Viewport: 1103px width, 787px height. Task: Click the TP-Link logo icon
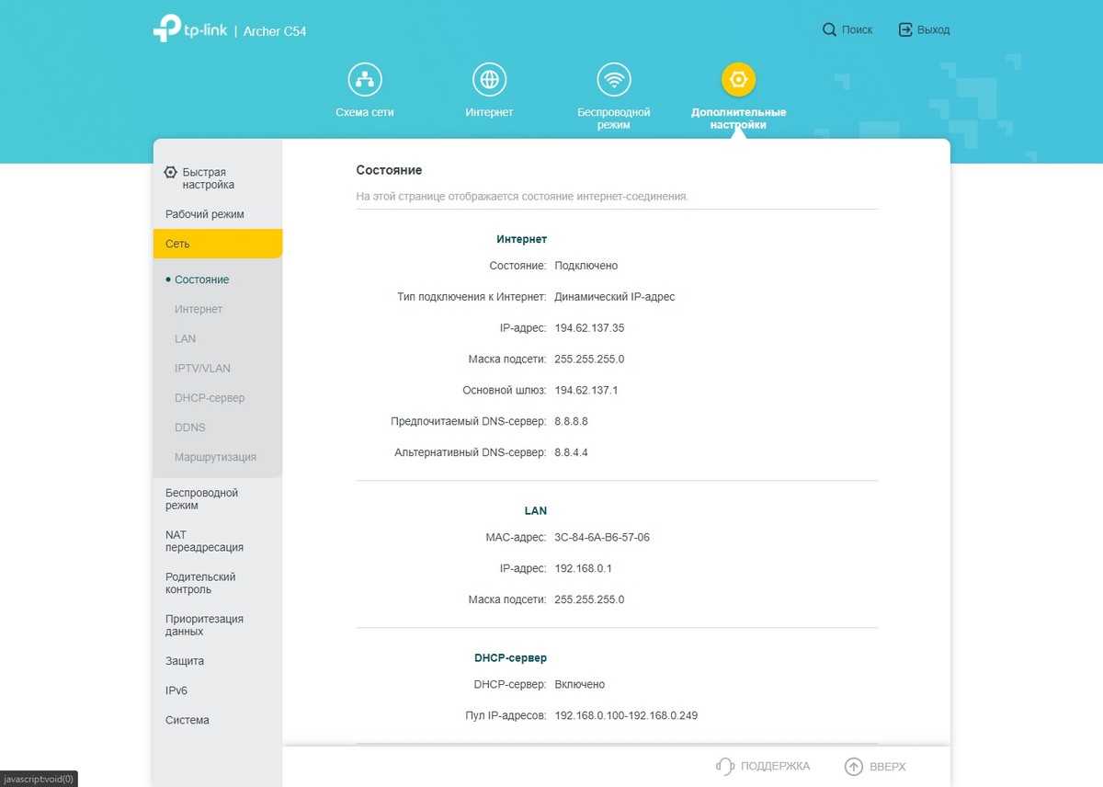166,29
